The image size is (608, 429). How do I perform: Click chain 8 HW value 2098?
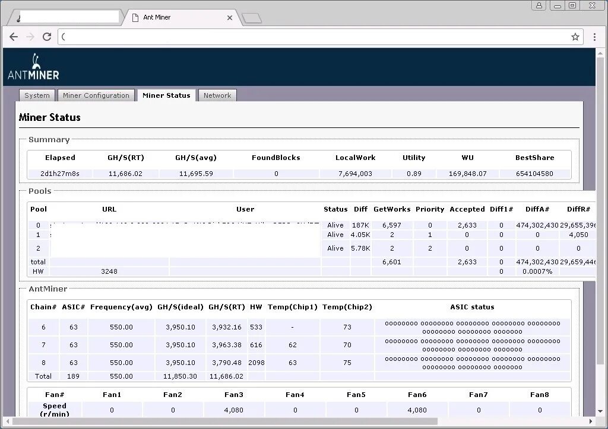pyautogui.click(x=256, y=363)
